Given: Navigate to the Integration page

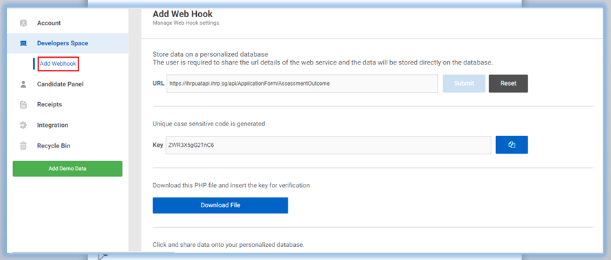Looking at the screenshot, I should 52,125.
